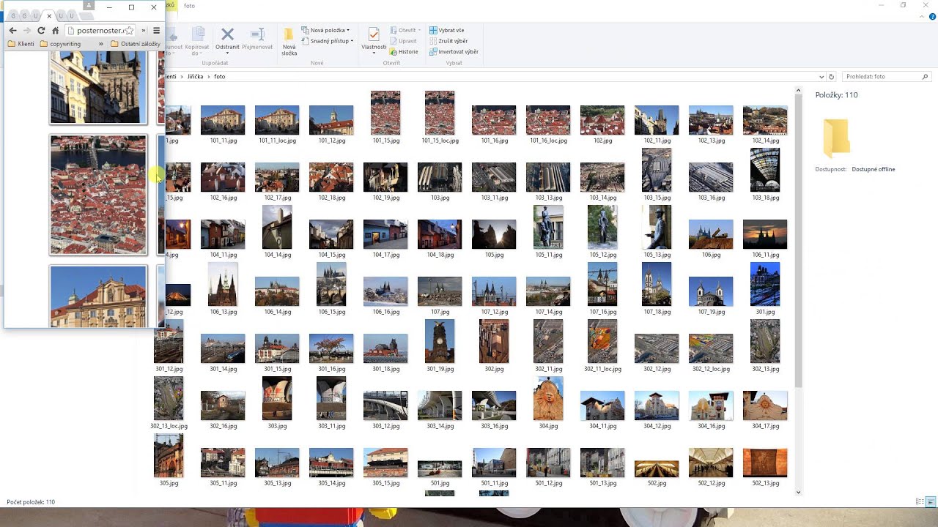The width and height of the screenshot is (938, 527).
Task: Click Zrušit výběr to deselect
Action: click(x=448, y=41)
